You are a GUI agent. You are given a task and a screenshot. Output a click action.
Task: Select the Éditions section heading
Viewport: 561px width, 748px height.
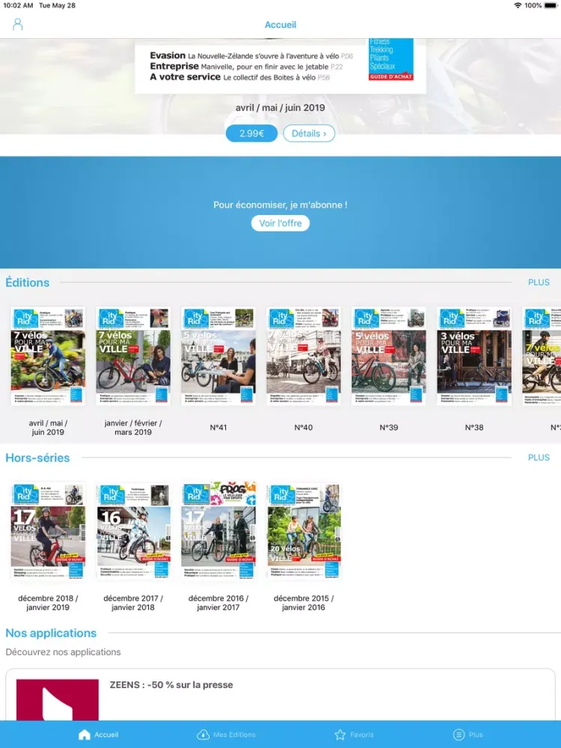27,283
